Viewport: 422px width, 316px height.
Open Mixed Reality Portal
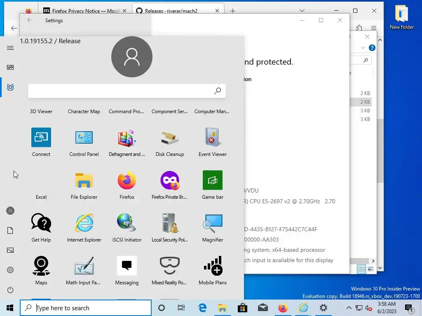point(169,270)
